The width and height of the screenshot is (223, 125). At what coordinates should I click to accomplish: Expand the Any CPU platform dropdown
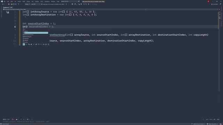(x=36, y=4)
